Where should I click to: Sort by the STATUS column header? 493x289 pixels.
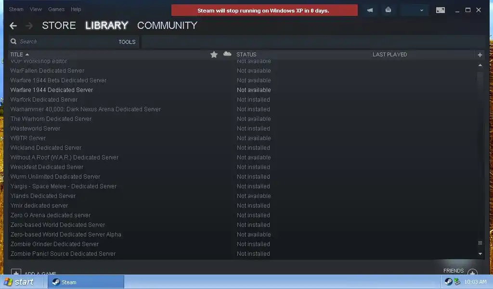coord(246,54)
